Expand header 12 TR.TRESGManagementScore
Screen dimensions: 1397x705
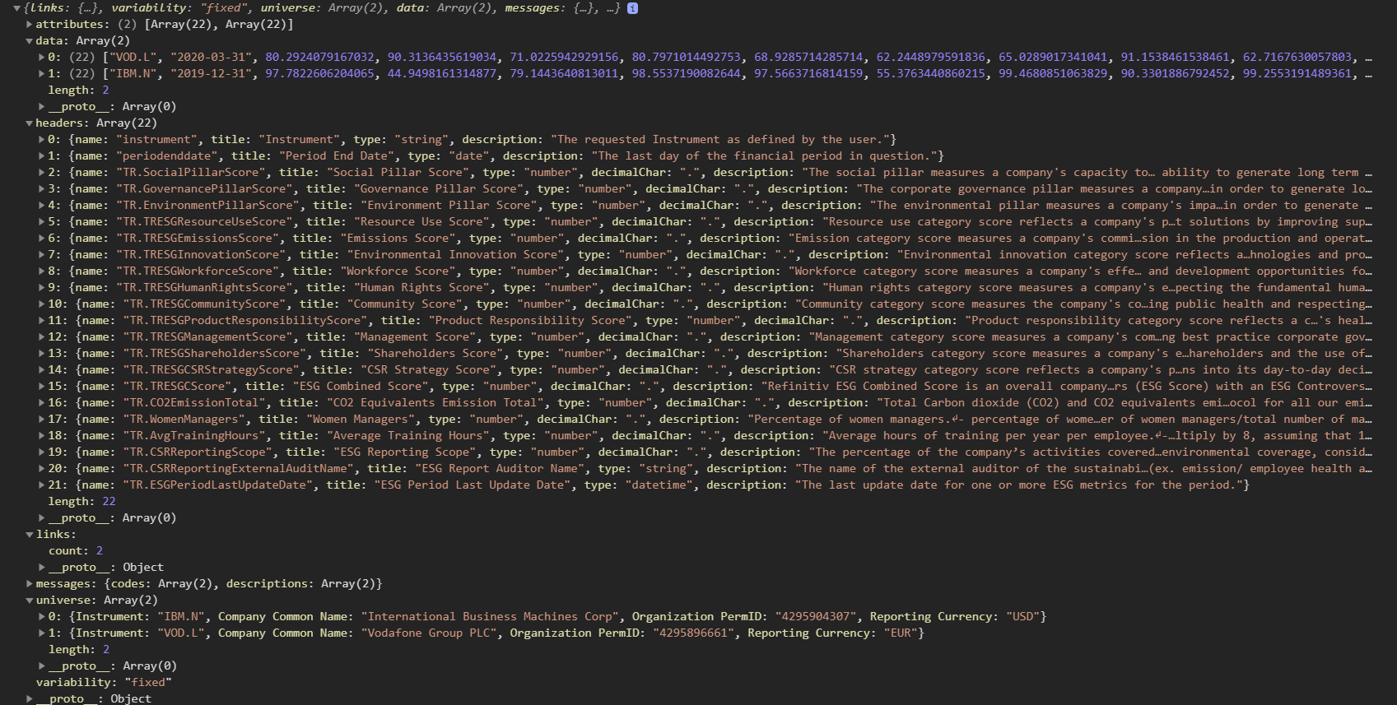tap(42, 337)
